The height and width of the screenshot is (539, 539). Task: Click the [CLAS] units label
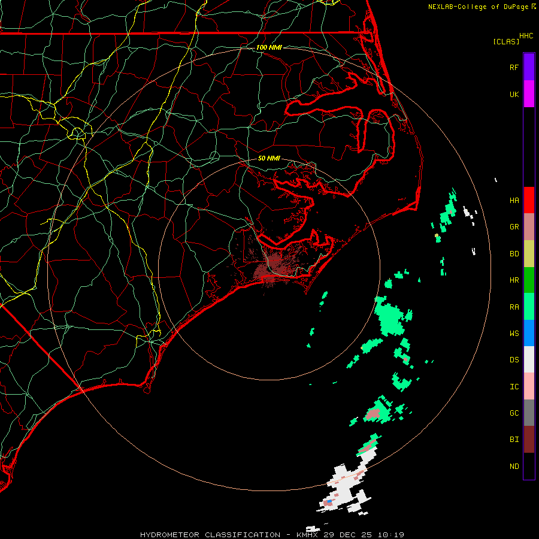(x=506, y=41)
